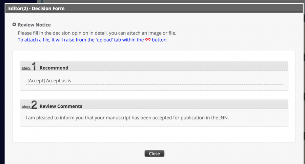Click the Close button
Viewport: 305px width, 164px height.
point(154,153)
